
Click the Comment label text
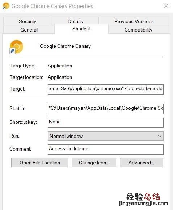20,149
